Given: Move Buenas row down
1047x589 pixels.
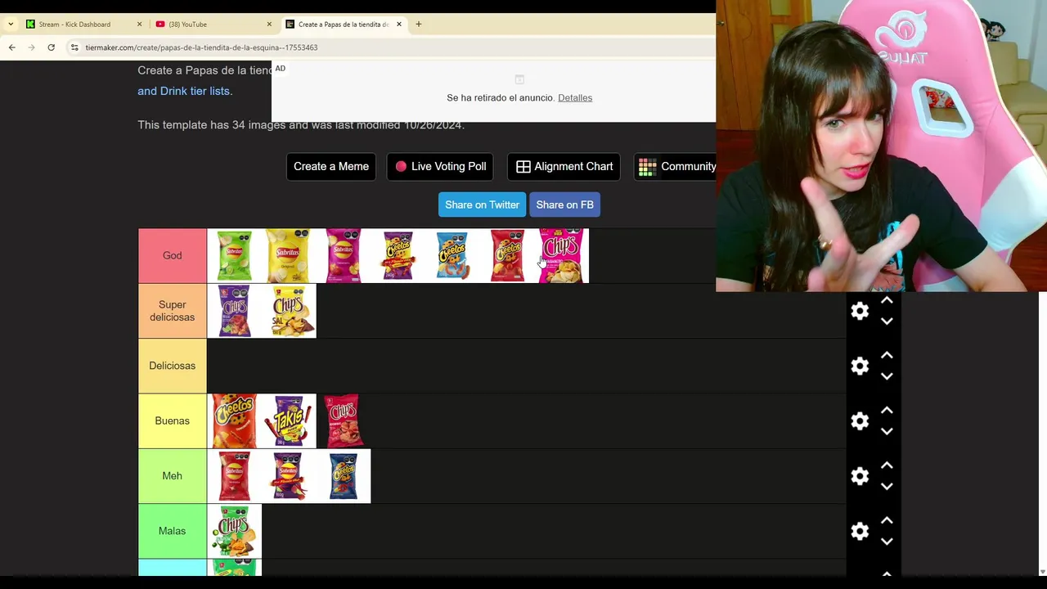Looking at the screenshot, I should (x=887, y=431).
